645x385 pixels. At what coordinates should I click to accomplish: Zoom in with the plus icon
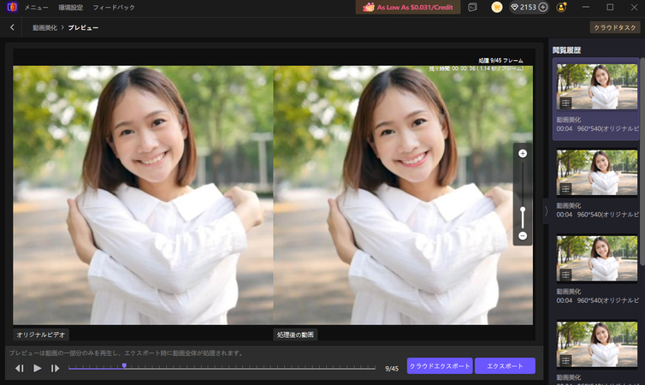click(523, 153)
